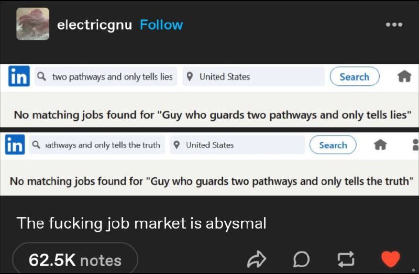
Task: Click the LinkedIn logo in the second screenshot
Action: click(x=15, y=145)
